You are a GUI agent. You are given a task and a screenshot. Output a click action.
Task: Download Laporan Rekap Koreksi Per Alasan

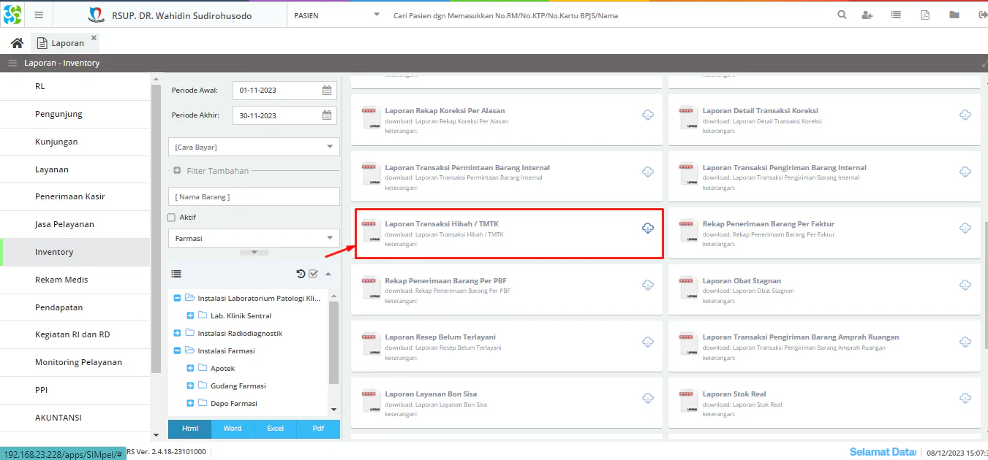click(x=647, y=115)
